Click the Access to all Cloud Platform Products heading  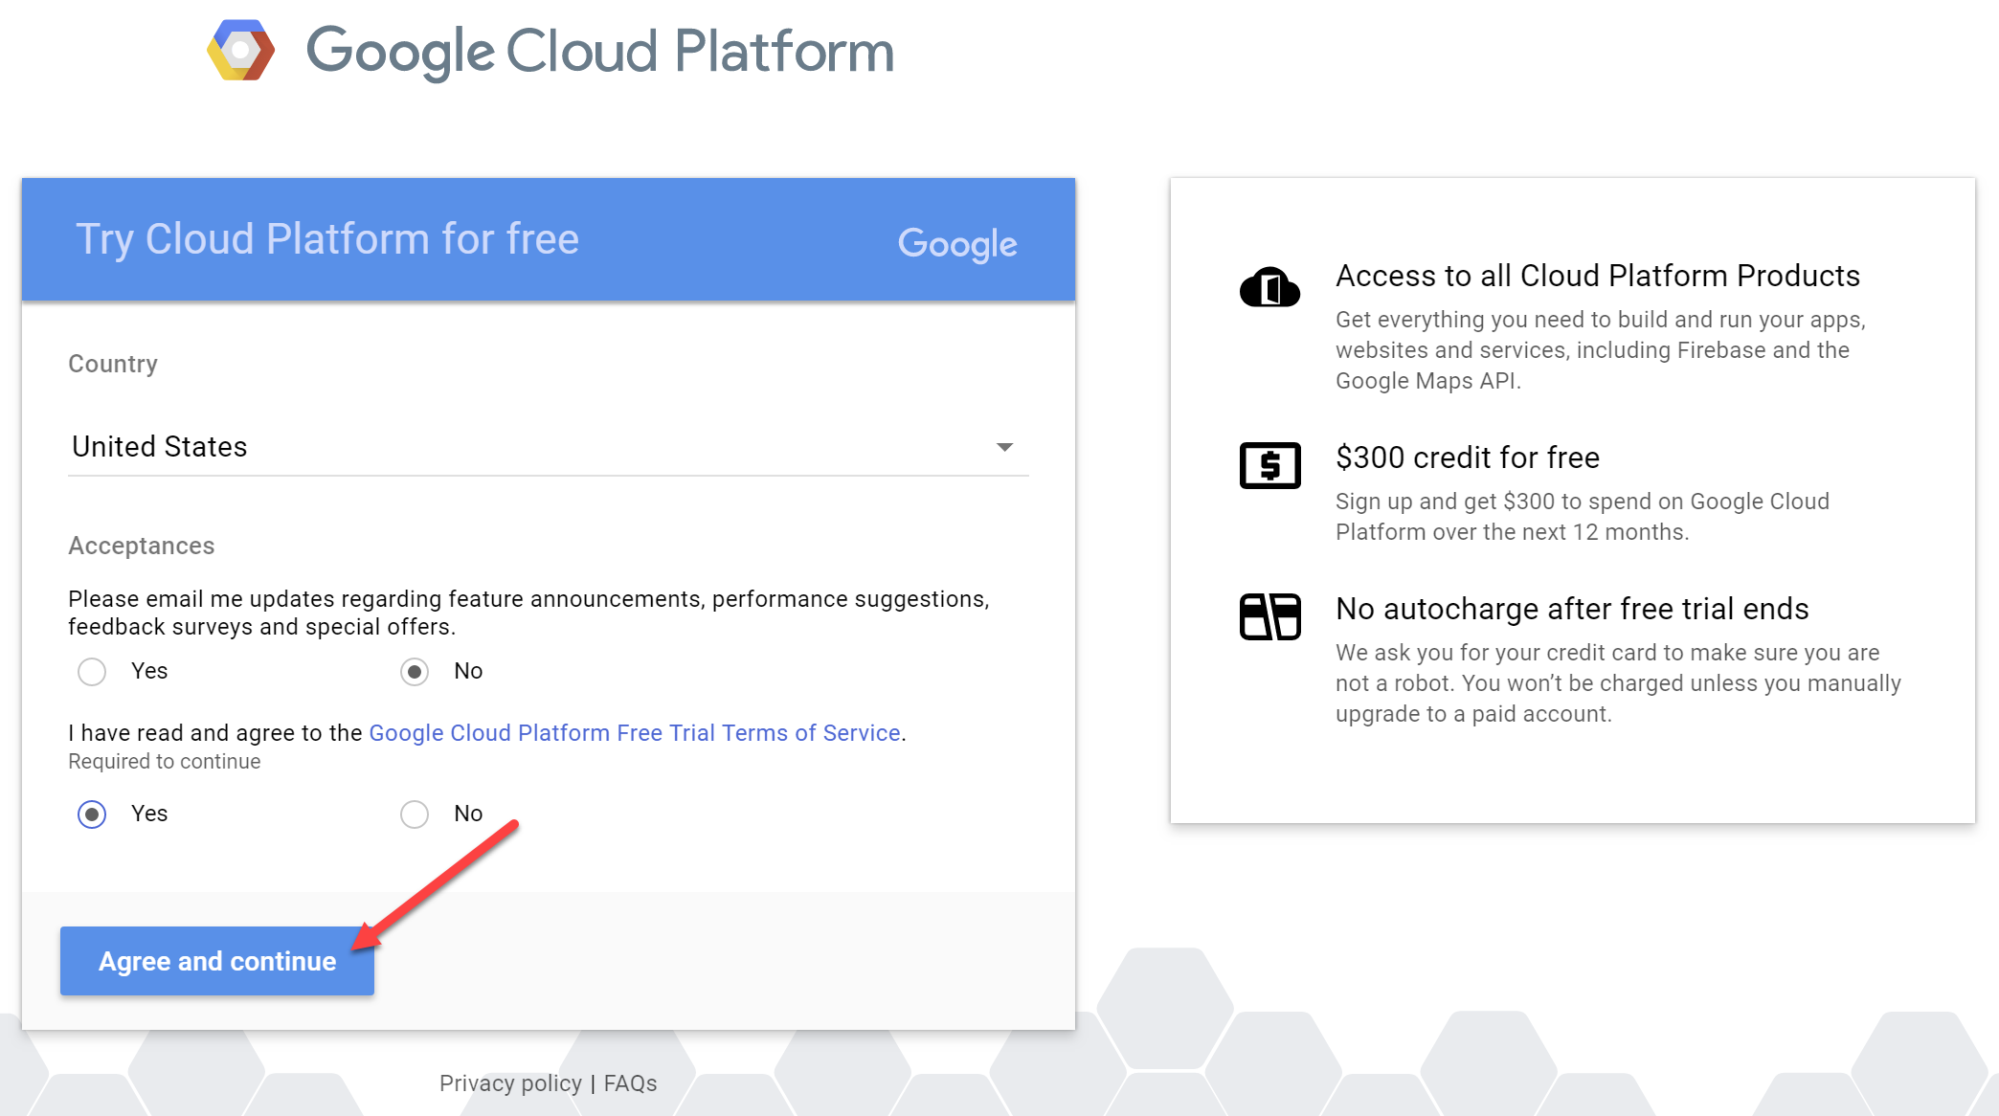point(1598,276)
